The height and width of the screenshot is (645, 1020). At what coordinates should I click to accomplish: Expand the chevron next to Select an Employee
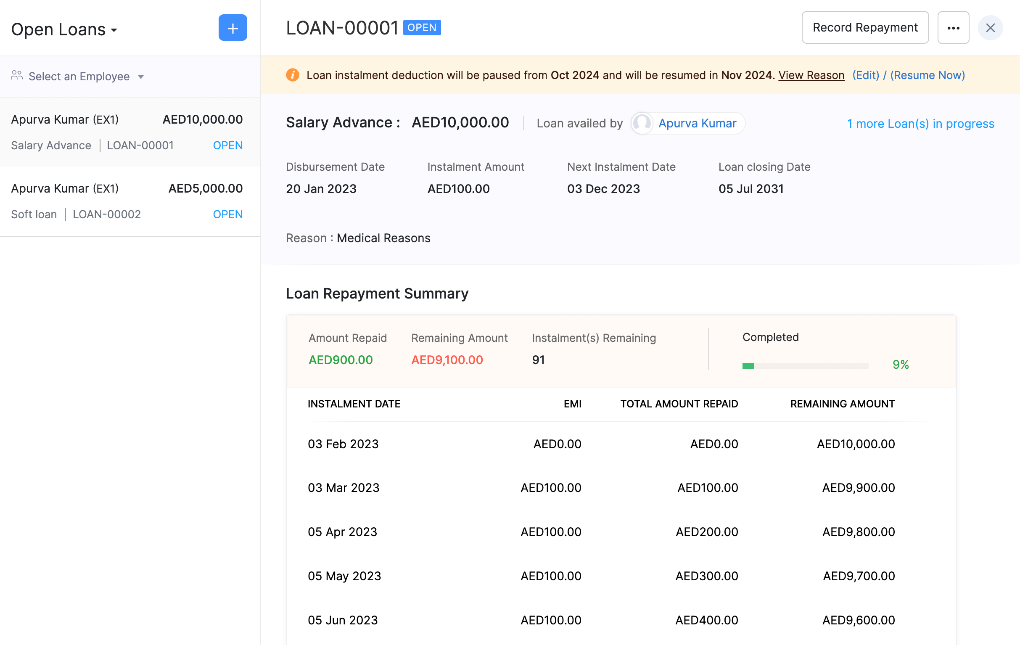click(x=141, y=77)
